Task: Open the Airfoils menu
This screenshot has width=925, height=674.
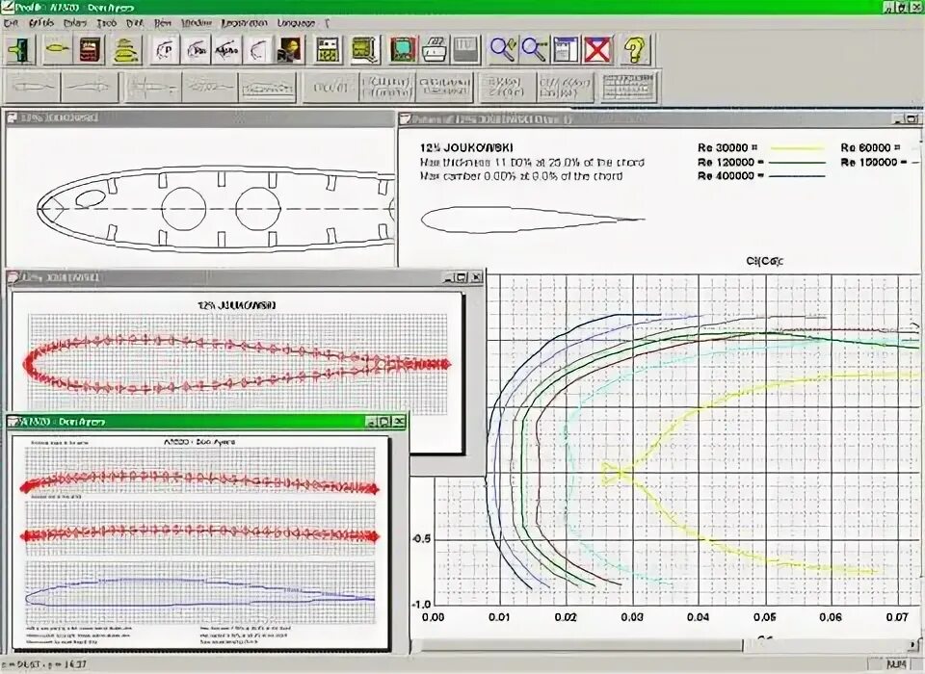Action: (41, 23)
